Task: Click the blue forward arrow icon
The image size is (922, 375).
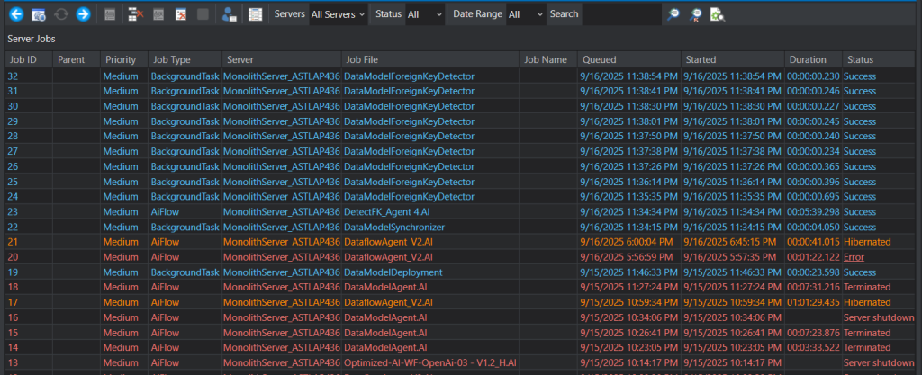Action: pyautogui.click(x=83, y=14)
